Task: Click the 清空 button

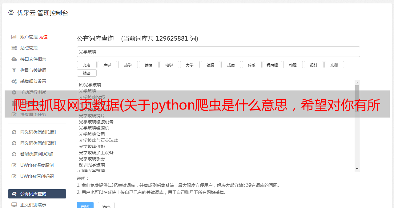Action: click(x=106, y=205)
